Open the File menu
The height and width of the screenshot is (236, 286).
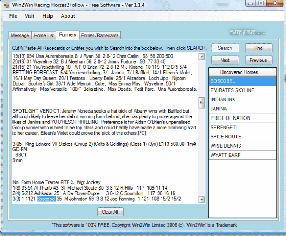pyautogui.click(x=13, y=16)
